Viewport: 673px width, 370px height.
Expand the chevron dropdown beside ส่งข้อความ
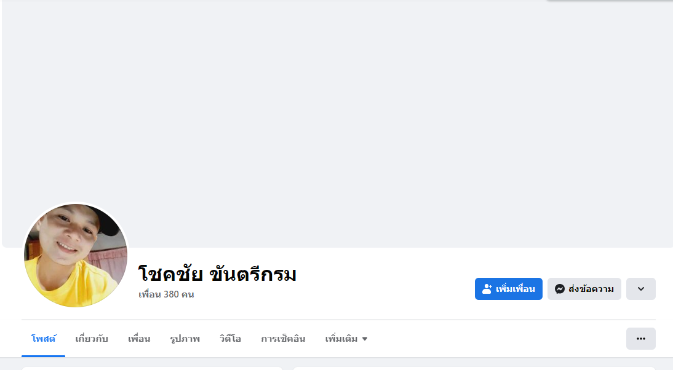pos(640,289)
